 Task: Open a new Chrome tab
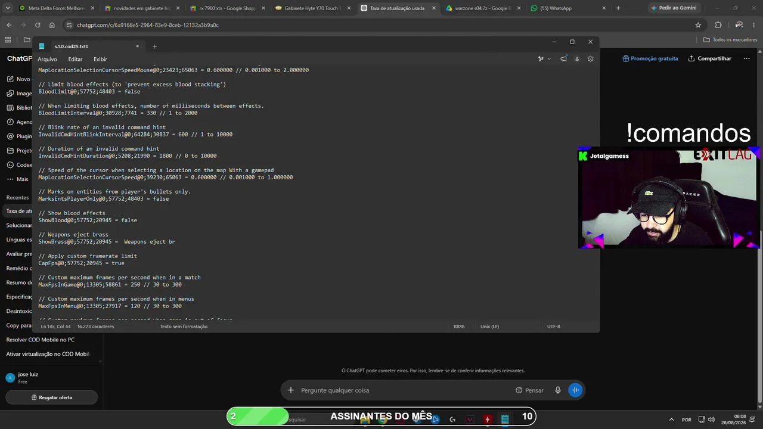[618, 8]
